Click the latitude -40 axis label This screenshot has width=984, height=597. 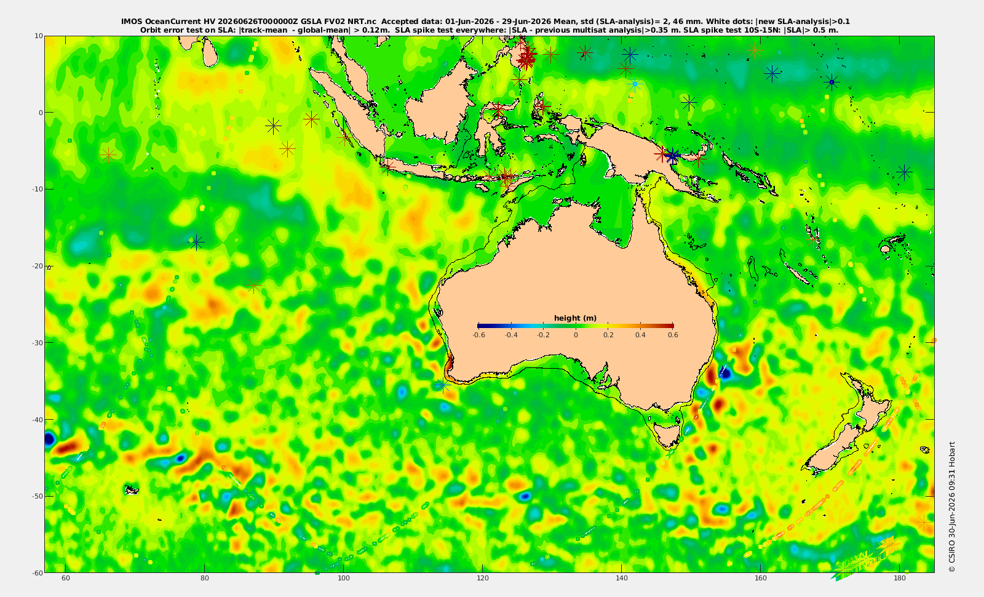point(37,419)
